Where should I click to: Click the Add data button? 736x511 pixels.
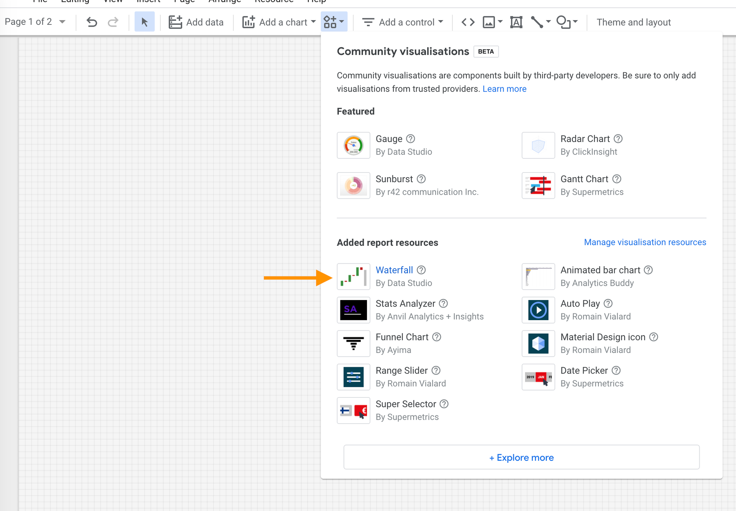click(x=196, y=22)
